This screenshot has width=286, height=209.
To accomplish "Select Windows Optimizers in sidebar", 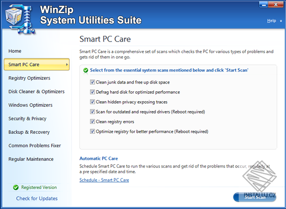I will tap(30, 105).
